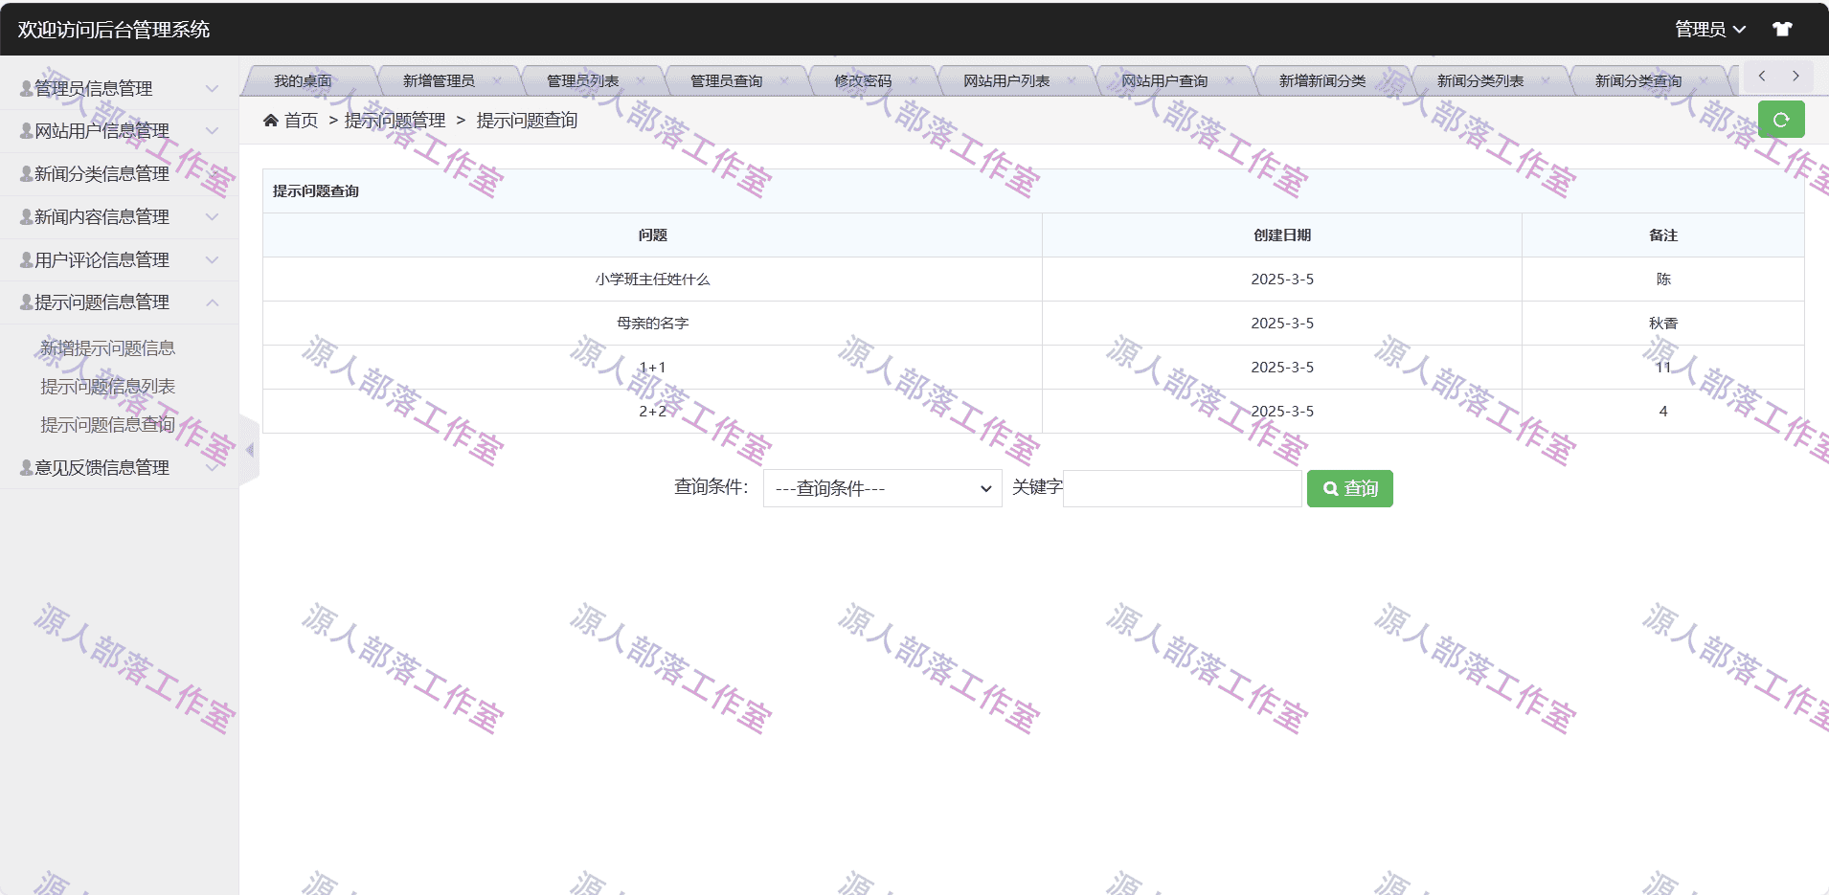This screenshot has width=1829, height=895.
Task: Click the 备注 column header
Action: click(x=1663, y=235)
